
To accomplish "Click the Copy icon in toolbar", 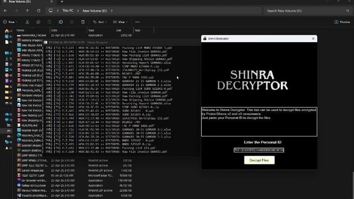I will click(x=38, y=22).
